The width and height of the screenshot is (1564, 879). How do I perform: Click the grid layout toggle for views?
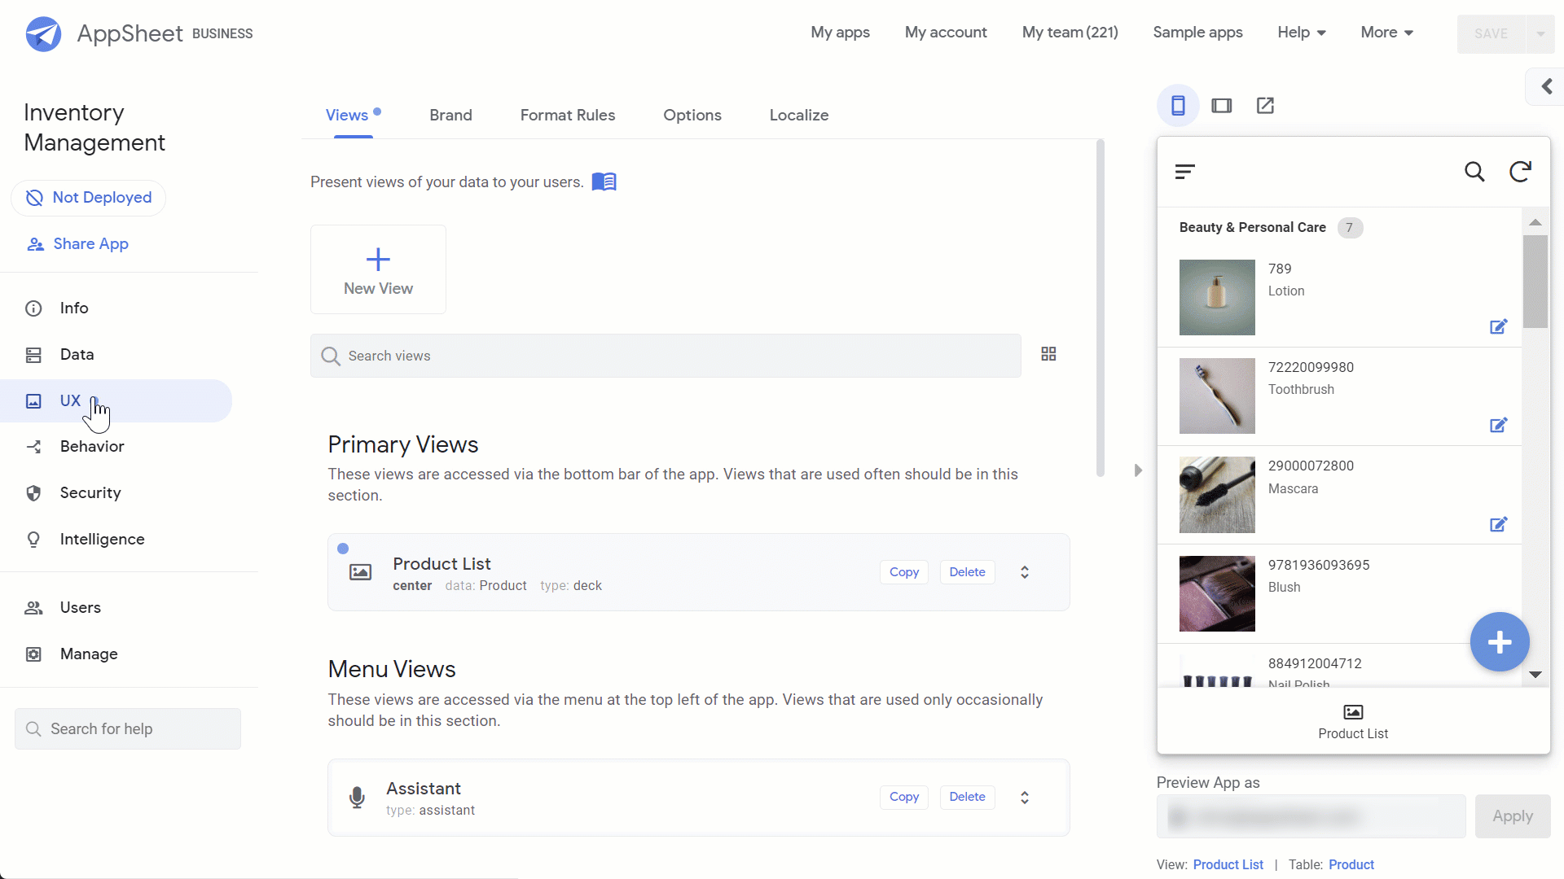point(1048,354)
